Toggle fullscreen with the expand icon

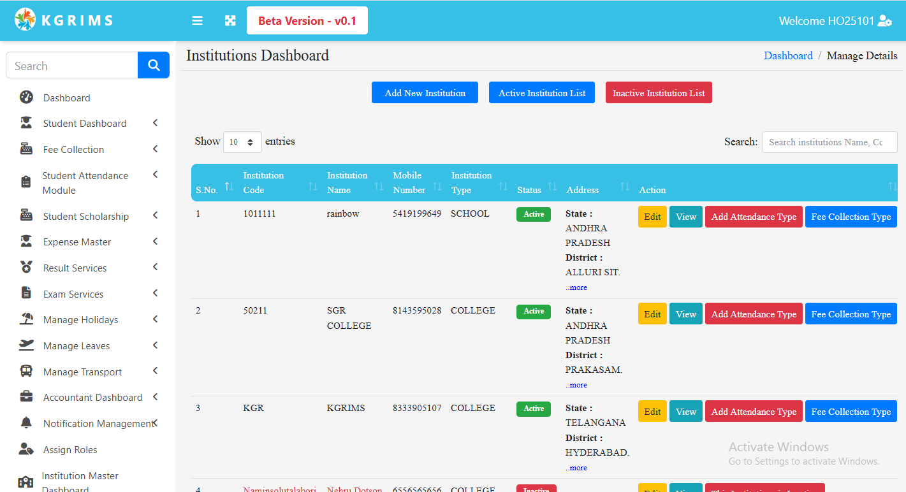coord(230,21)
